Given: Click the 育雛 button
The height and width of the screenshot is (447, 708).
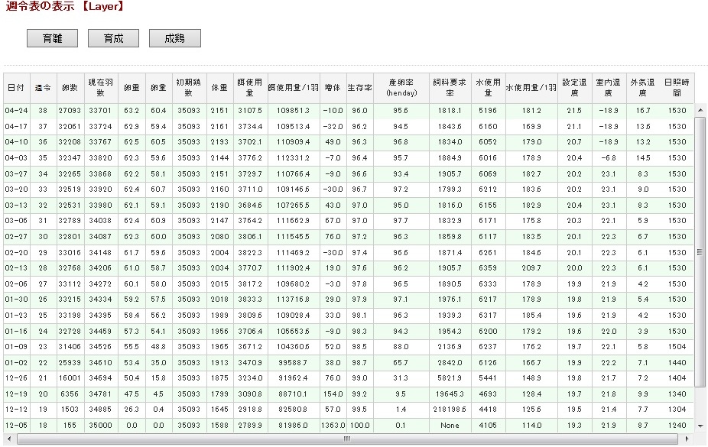Looking at the screenshot, I should pyautogui.click(x=53, y=38).
